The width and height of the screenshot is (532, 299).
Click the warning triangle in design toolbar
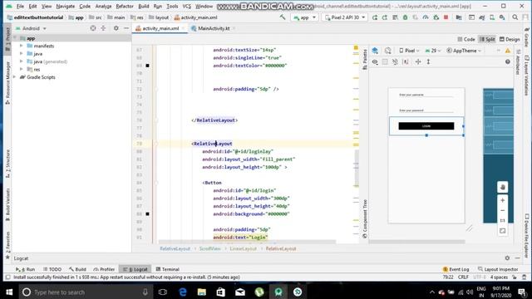pyautogui.click(x=508, y=51)
